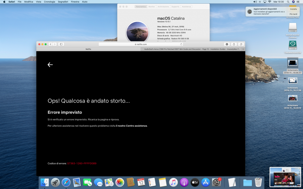Screen dimensions: 303x189
Task: Open TextEdit in the Dock
Action: tap(232, 182)
